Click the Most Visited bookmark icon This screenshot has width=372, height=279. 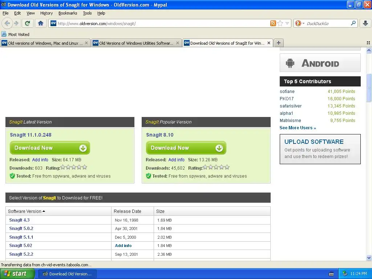point(4,34)
